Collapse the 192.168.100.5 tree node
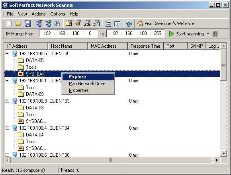Image resolution: width=231 pixels, height=175 pixels. (x=7, y=54)
